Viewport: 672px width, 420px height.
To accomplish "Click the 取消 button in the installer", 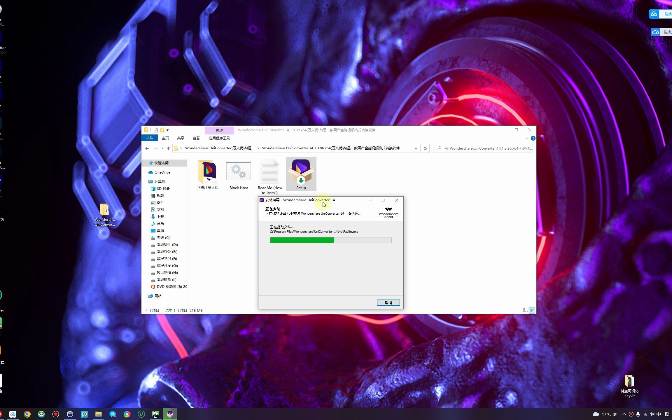I will (388, 303).
